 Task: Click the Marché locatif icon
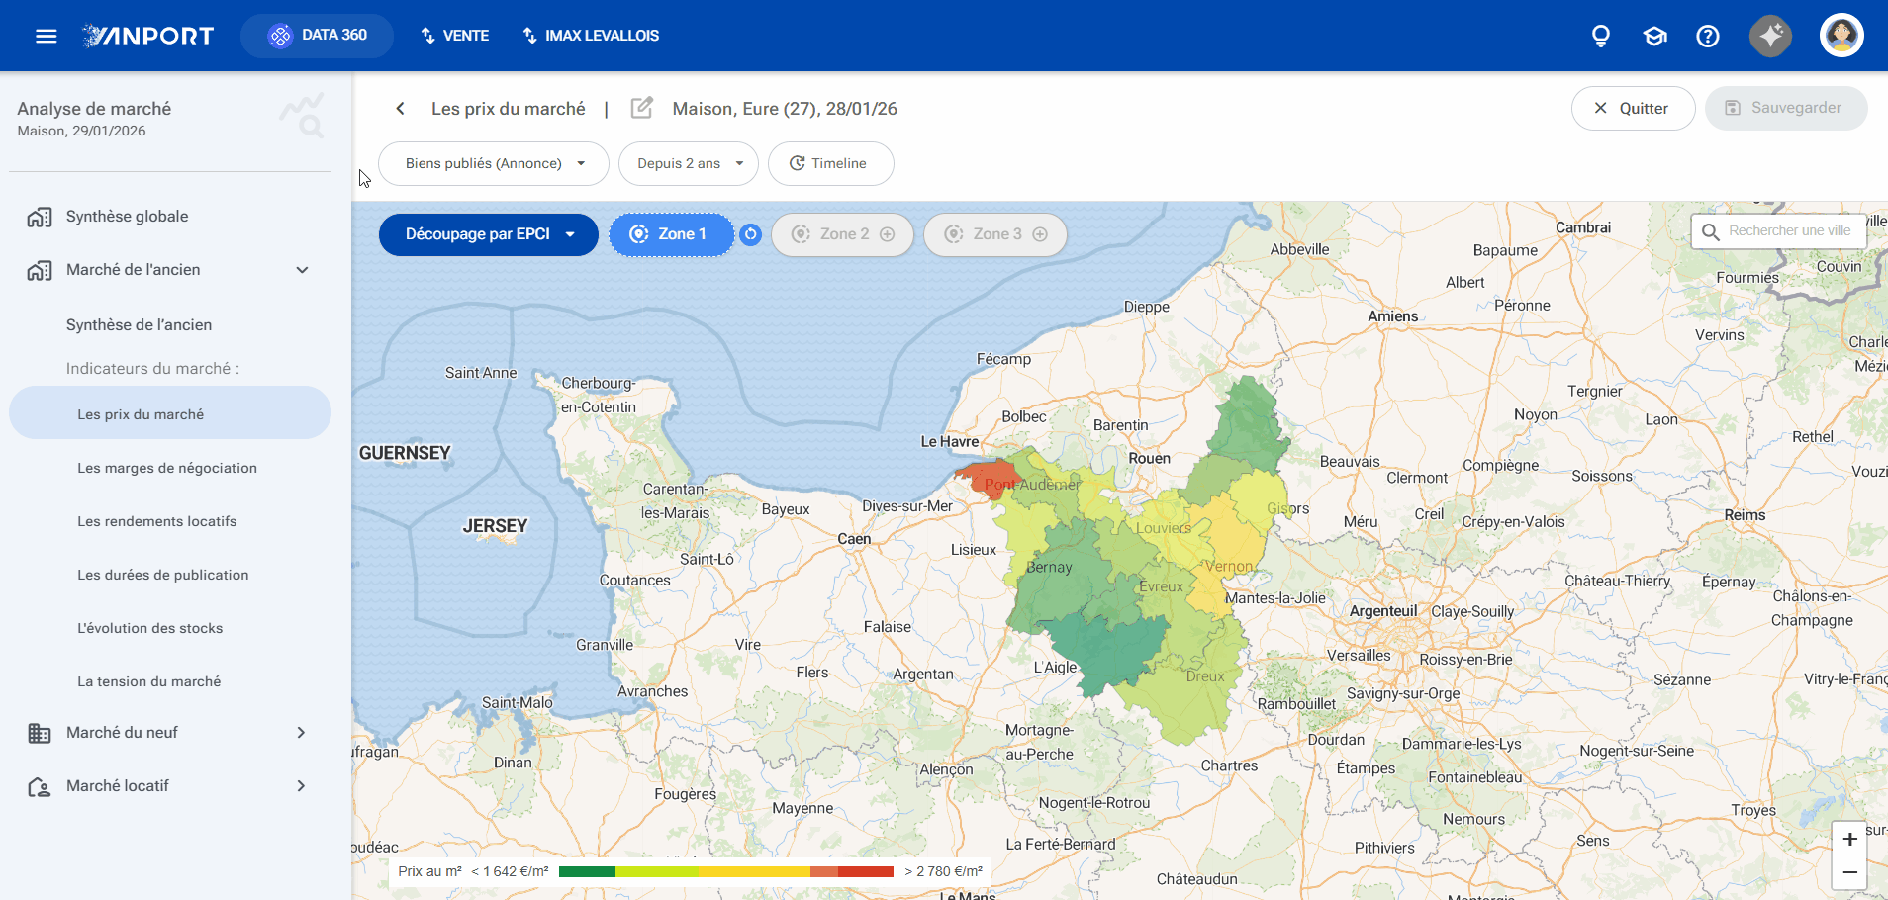[x=40, y=786]
